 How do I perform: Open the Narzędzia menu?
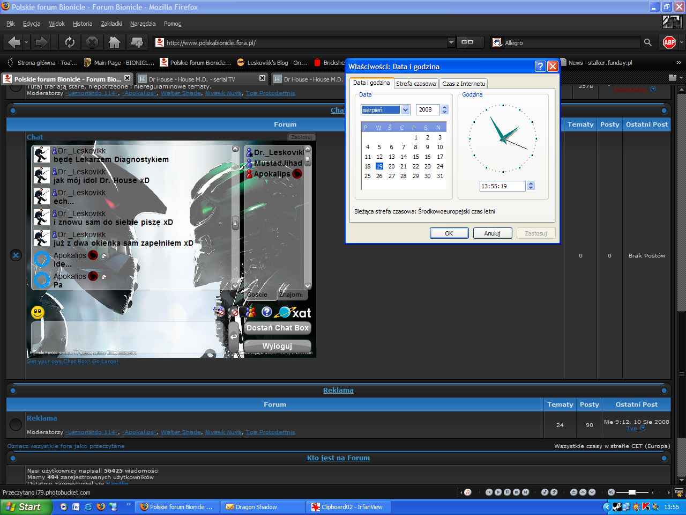point(143,24)
